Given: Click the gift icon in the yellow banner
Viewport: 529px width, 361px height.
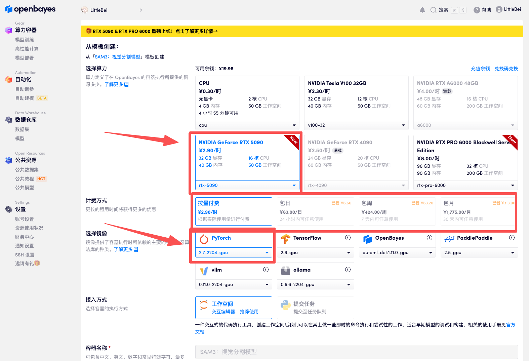Looking at the screenshot, I should coord(89,31).
